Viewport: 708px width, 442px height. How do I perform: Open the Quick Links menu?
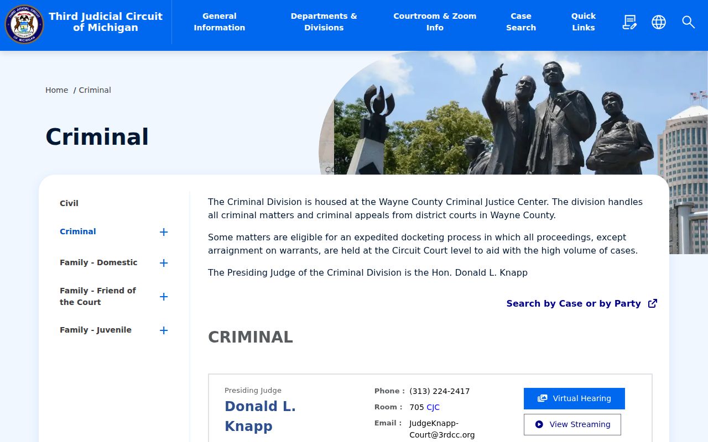click(x=584, y=22)
